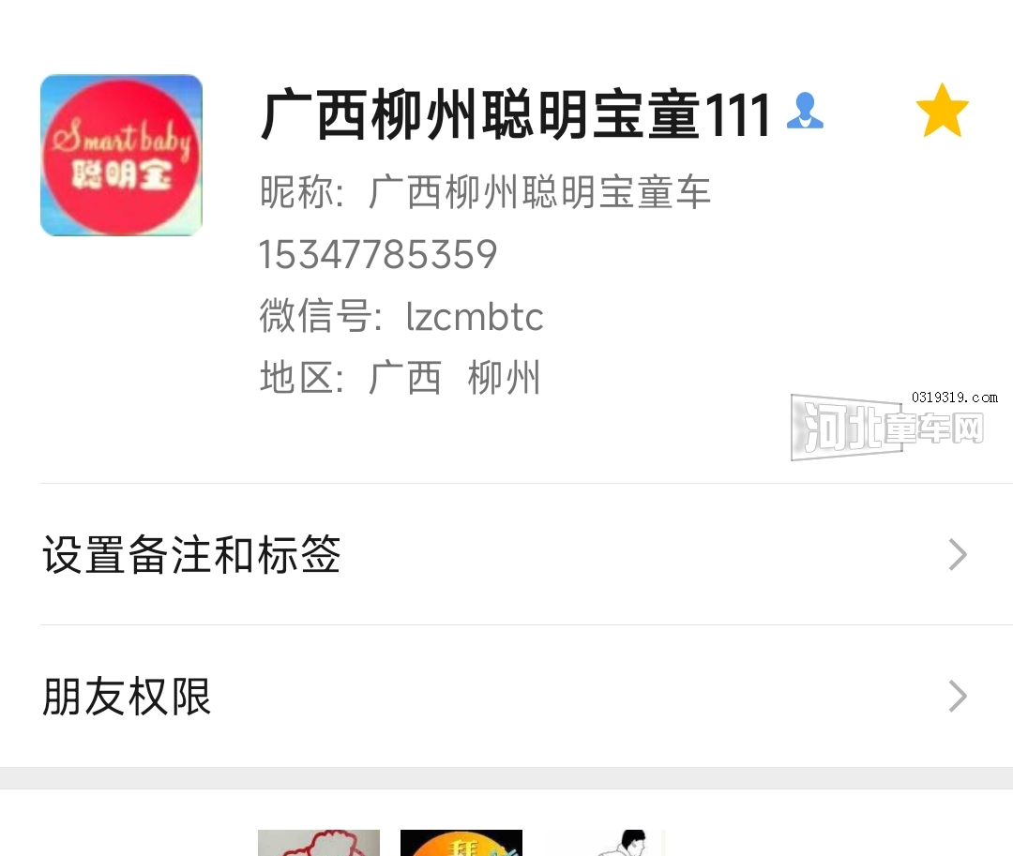
Task: Tap the blue person gender icon
Action: (x=805, y=111)
